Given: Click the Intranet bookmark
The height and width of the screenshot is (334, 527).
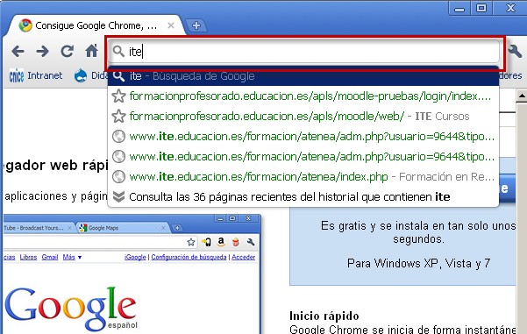Looking at the screenshot, I should point(36,75).
